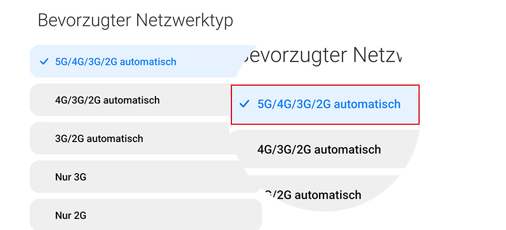
Task: Click the Bevorzugter Netzwerktyp heading
Action: 135,20
